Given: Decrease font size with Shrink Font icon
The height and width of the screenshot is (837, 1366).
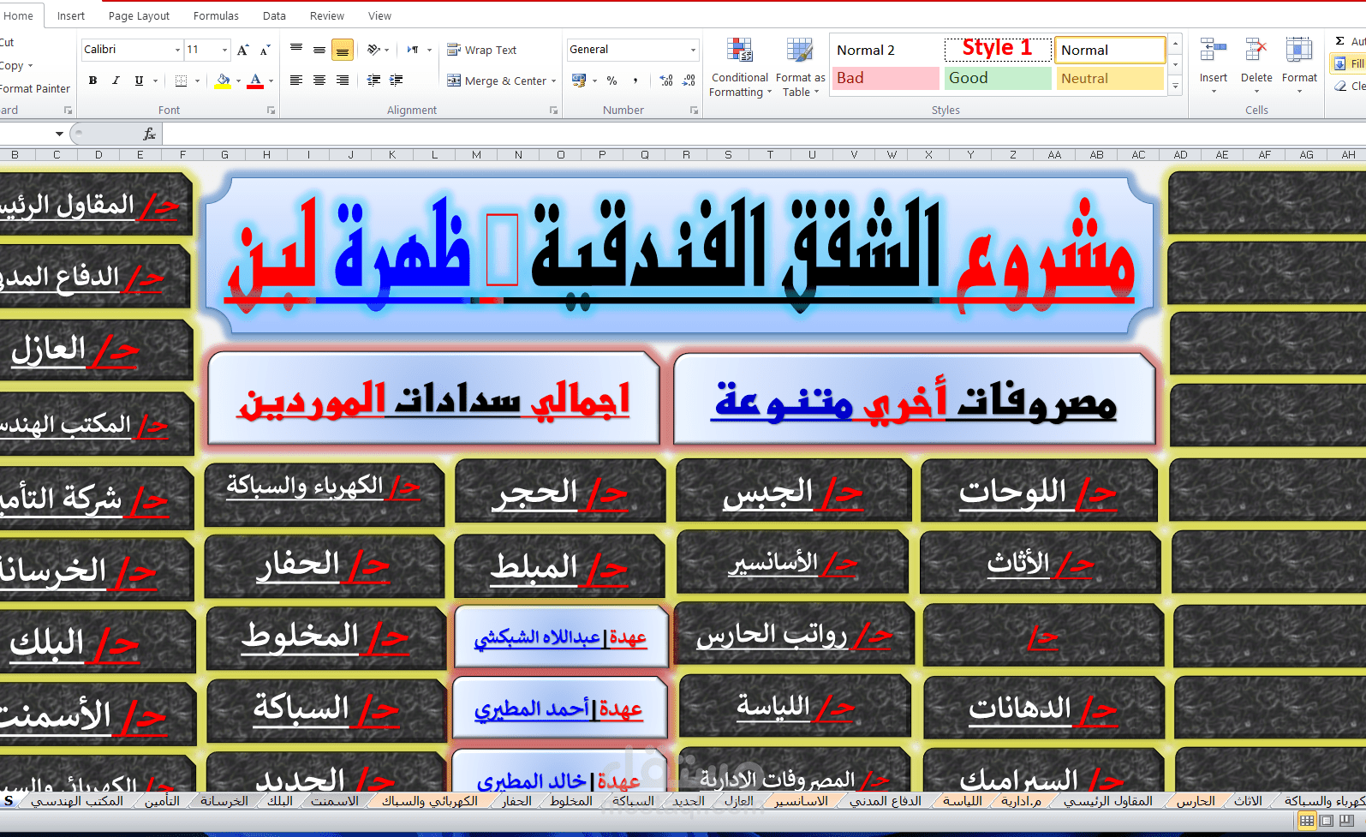Looking at the screenshot, I should pyautogui.click(x=265, y=50).
